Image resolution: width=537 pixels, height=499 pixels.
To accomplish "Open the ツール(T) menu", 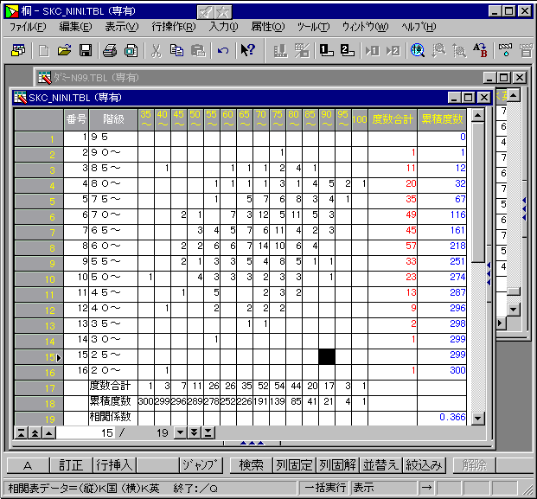I will [x=313, y=27].
